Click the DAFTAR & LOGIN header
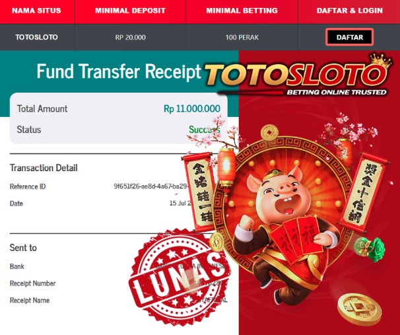 349,11
